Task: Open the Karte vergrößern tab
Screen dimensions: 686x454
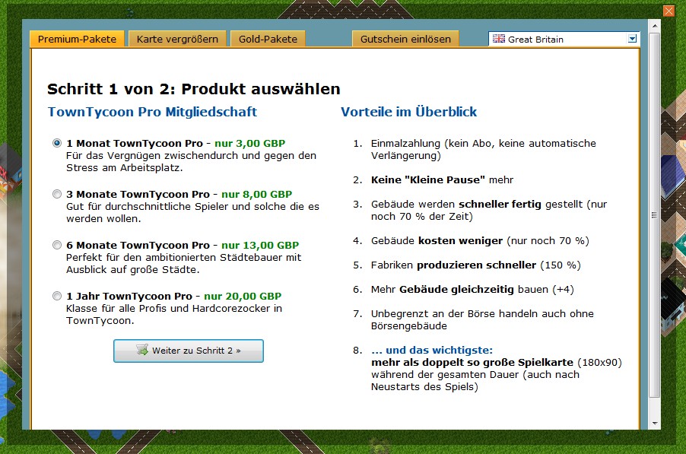Action: [x=177, y=39]
